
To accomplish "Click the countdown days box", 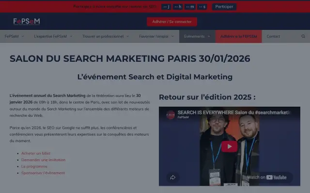I will [166, 7].
